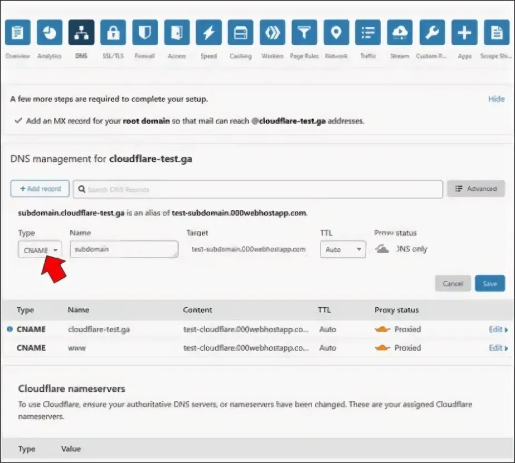
Task: Select the Type column header in records table
Action: [x=25, y=310]
